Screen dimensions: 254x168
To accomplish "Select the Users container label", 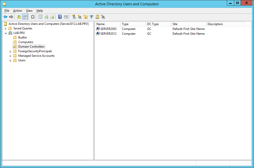I will [22, 60].
